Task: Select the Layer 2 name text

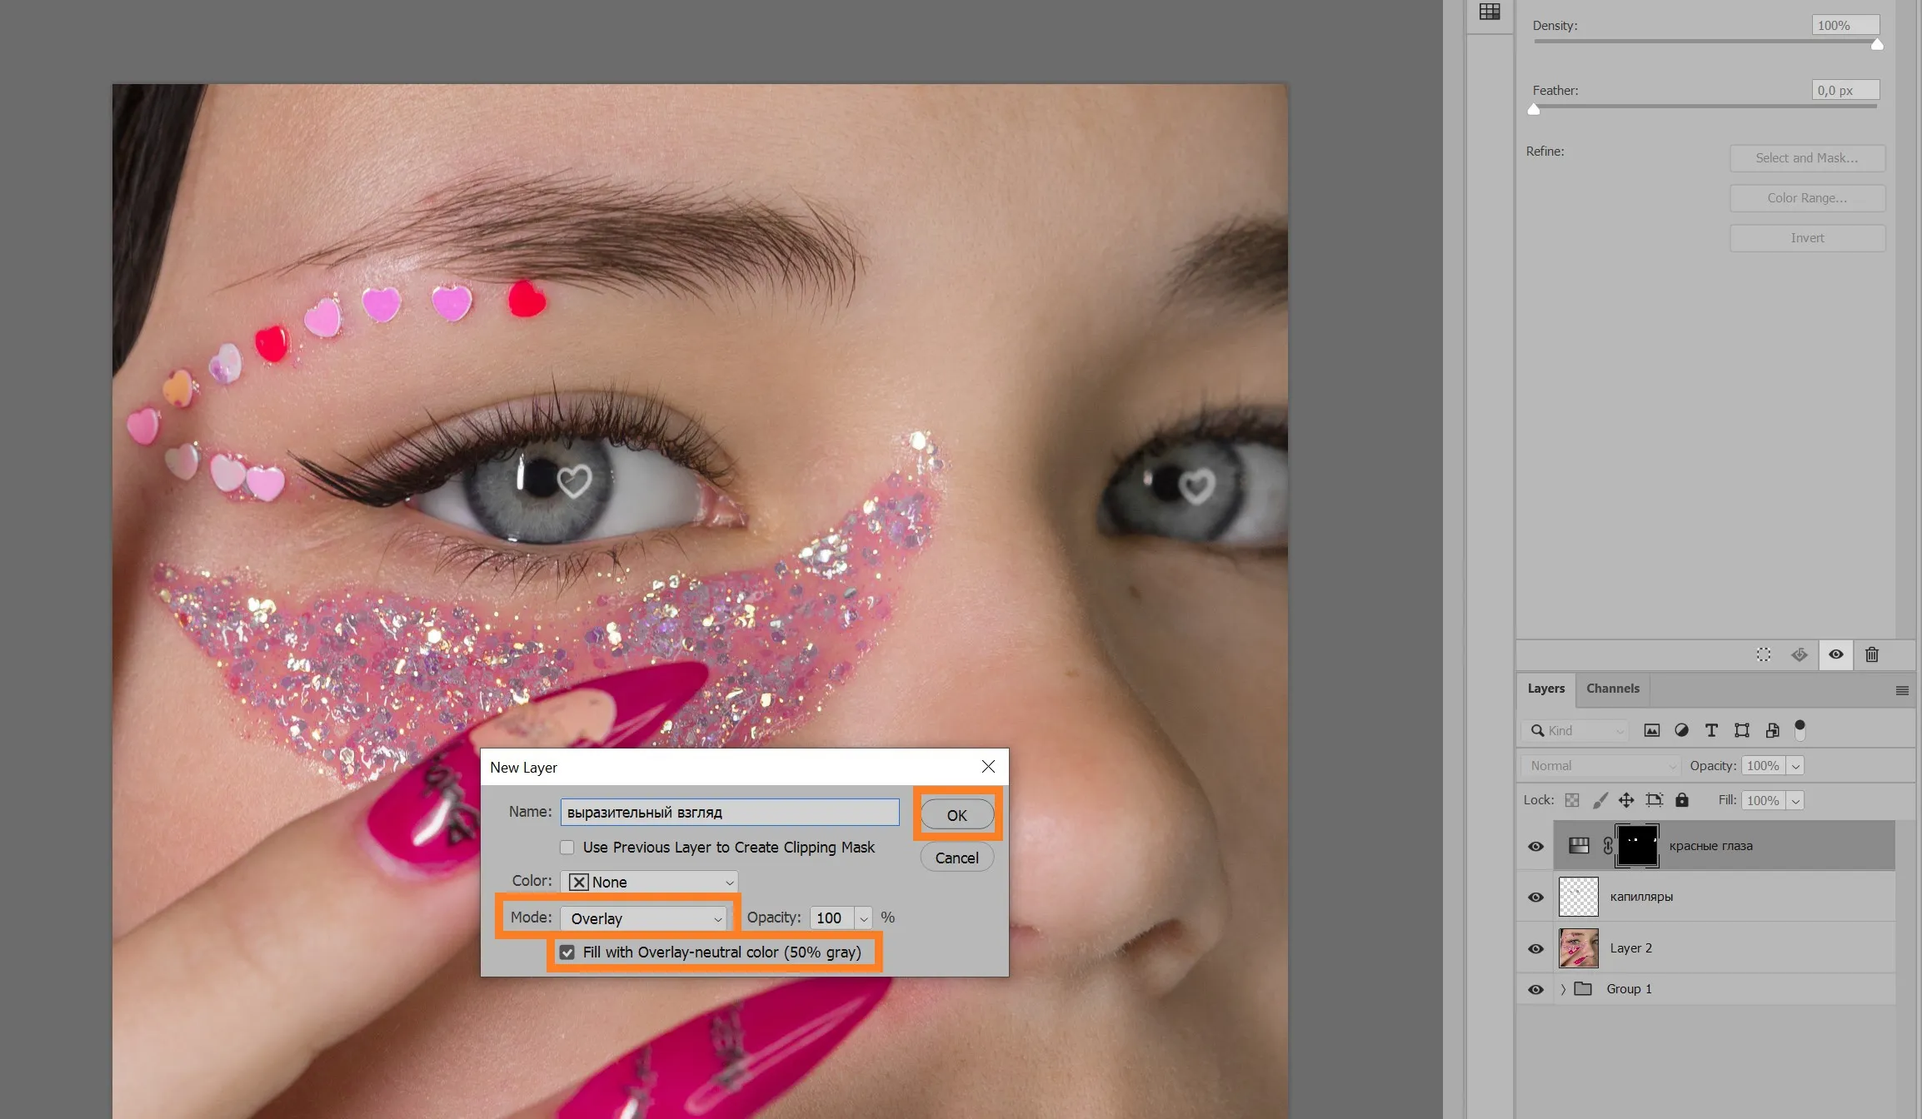Action: pos(1630,948)
